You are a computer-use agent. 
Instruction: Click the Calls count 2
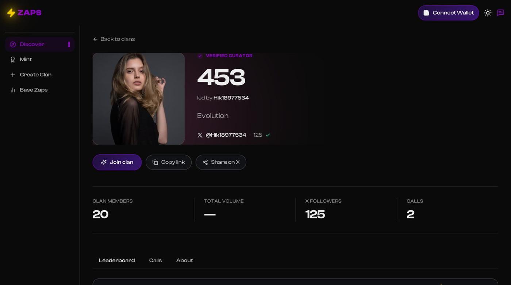pos(411,214)
